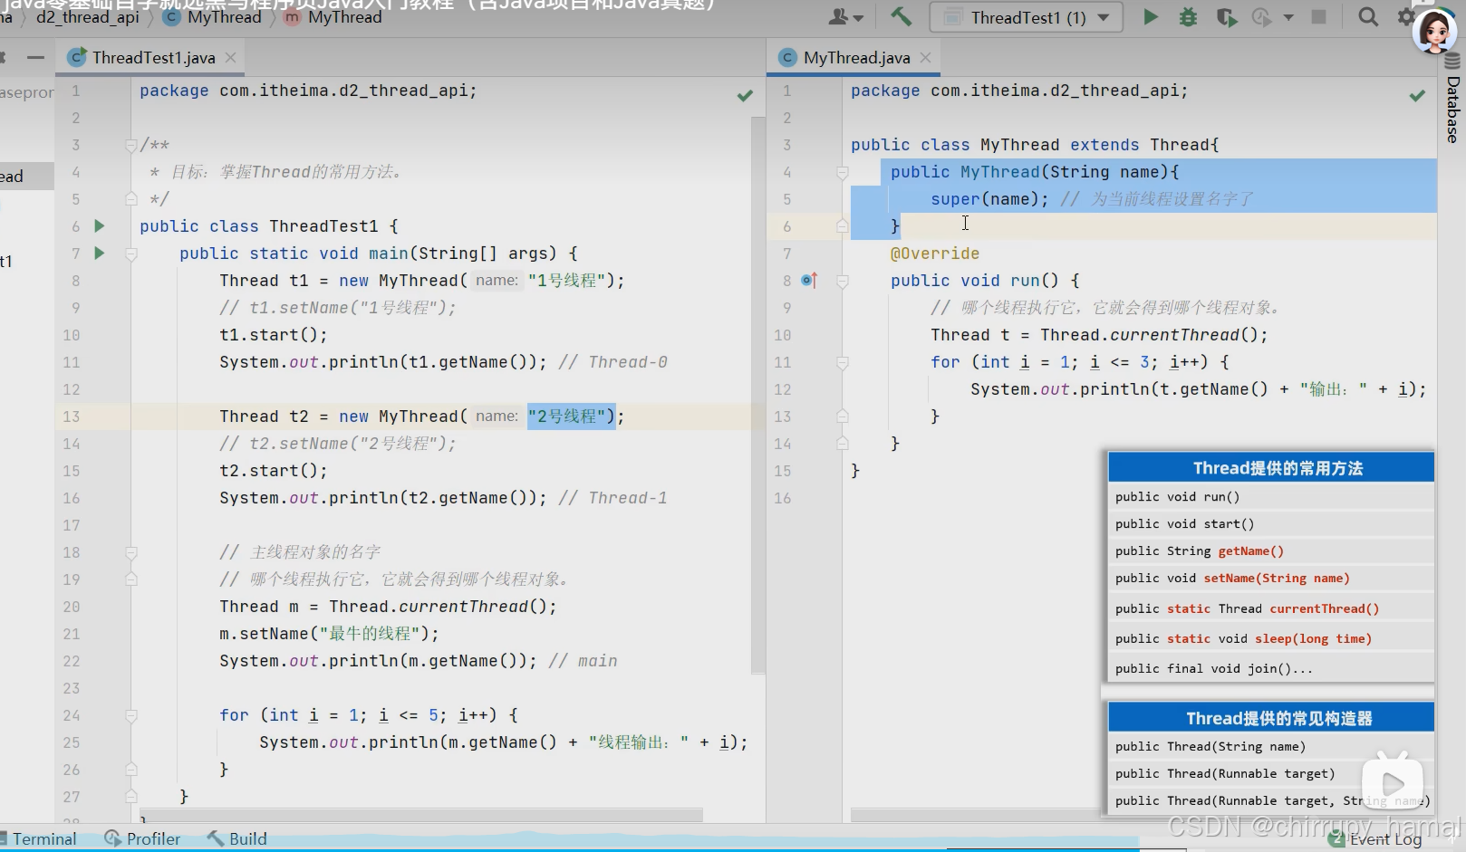Fold the doc comment end at line 5
Screen dimensions: 1466x852
tap(131, 199)
